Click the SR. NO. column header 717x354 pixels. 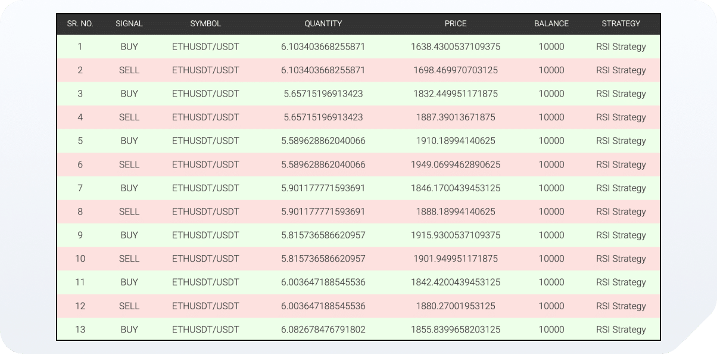coord(80,24)
